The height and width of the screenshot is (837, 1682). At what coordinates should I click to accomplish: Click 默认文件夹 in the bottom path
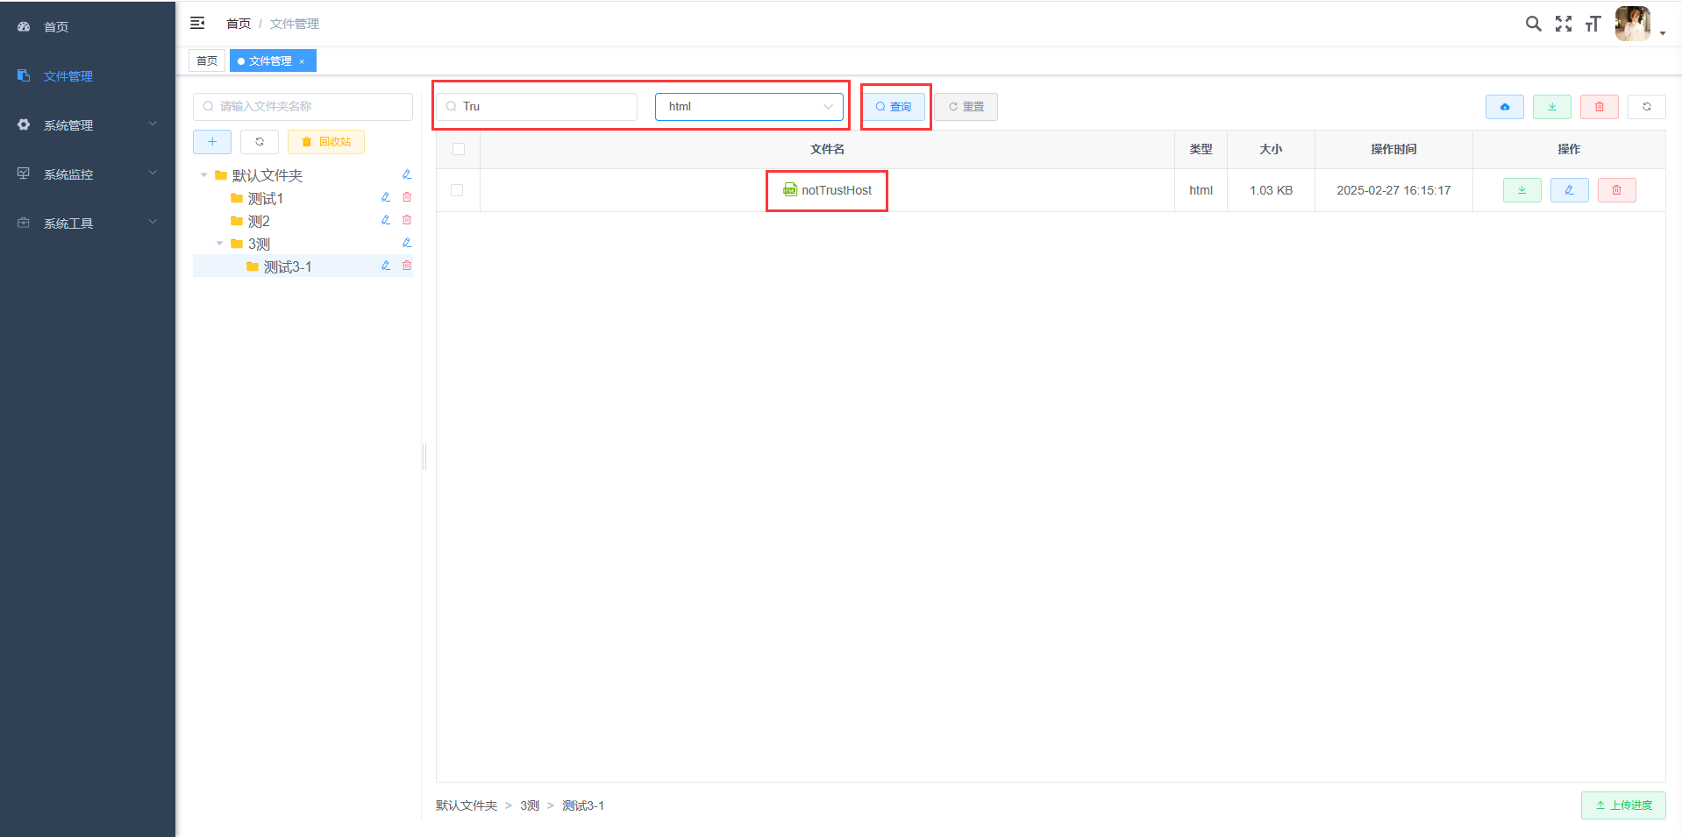point(467,805)
